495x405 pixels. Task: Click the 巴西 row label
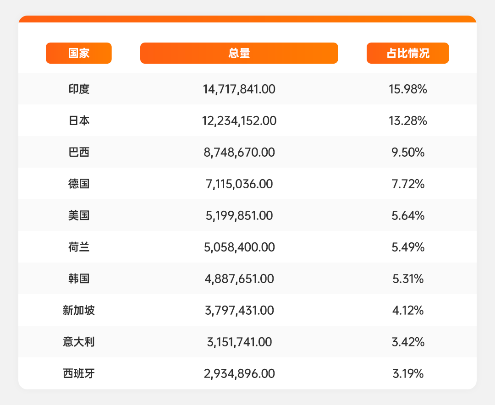click(x=79, y=152)
